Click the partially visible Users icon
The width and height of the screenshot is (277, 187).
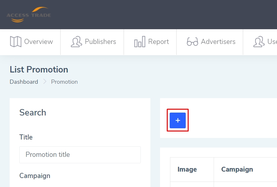pyautogui.click(x=259, y=42)
